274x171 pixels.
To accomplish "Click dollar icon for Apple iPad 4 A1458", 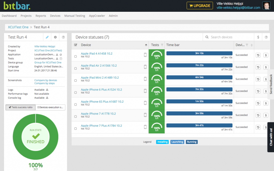I will (266, 55).
